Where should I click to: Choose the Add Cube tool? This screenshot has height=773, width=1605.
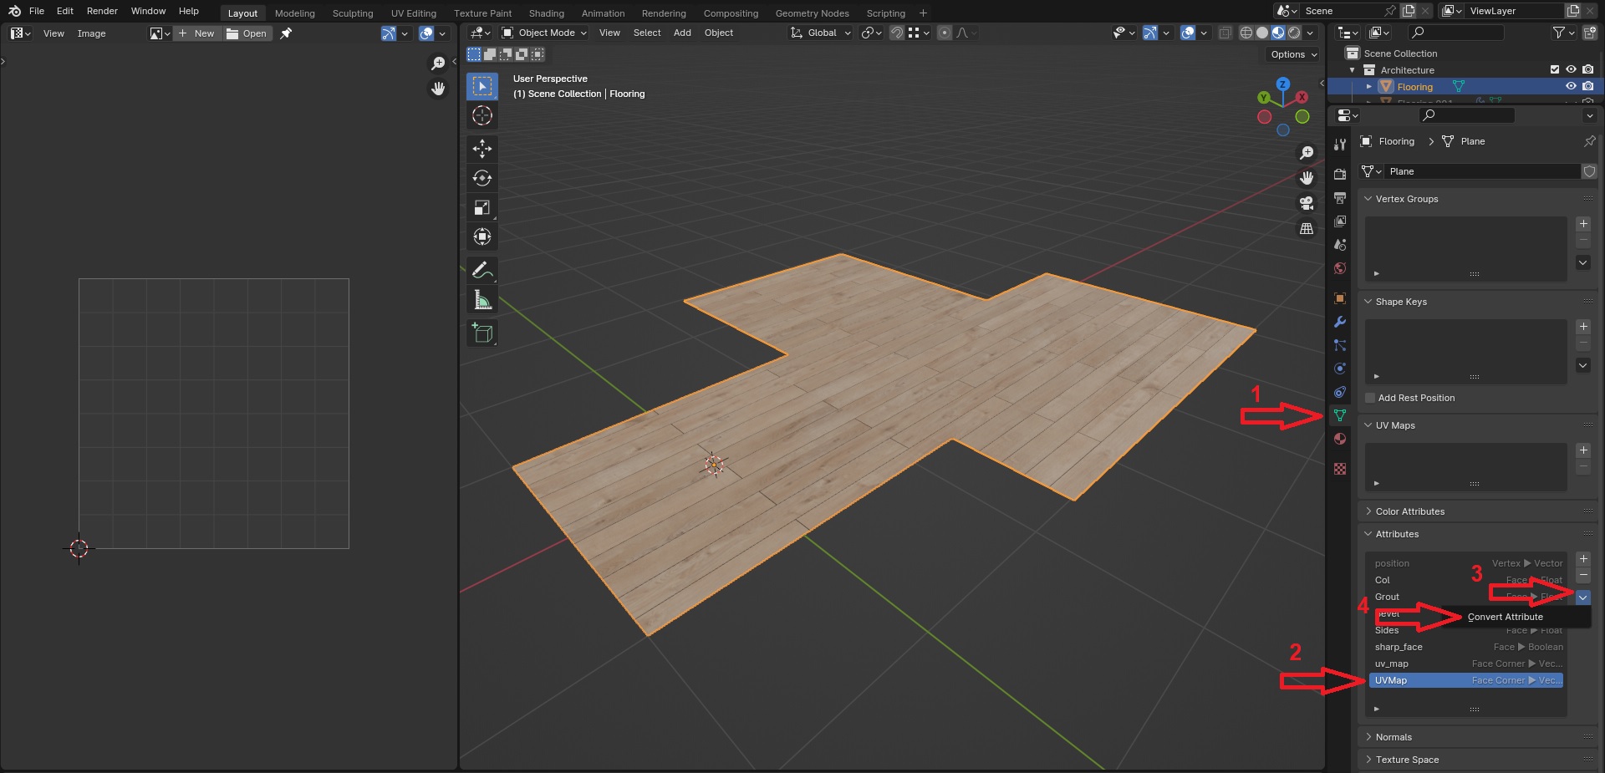482,333
